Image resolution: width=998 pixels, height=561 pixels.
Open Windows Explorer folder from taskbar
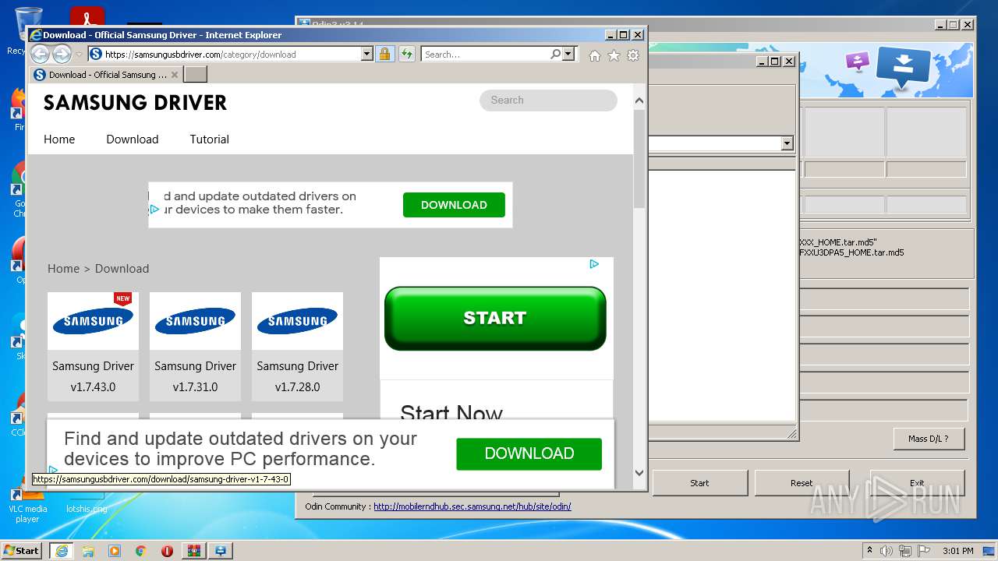(88, 550)
